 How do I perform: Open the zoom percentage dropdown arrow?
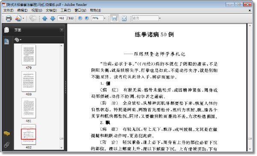point(105,18)
